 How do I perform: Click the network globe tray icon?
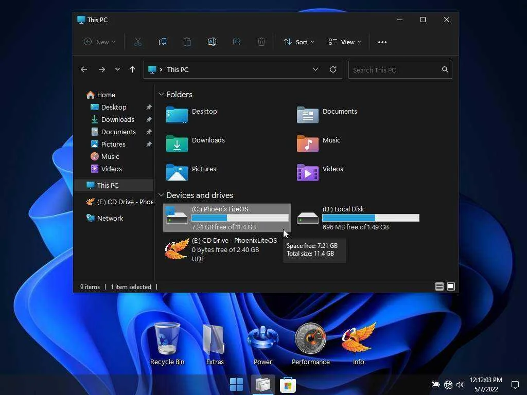(x=448, y=385)
